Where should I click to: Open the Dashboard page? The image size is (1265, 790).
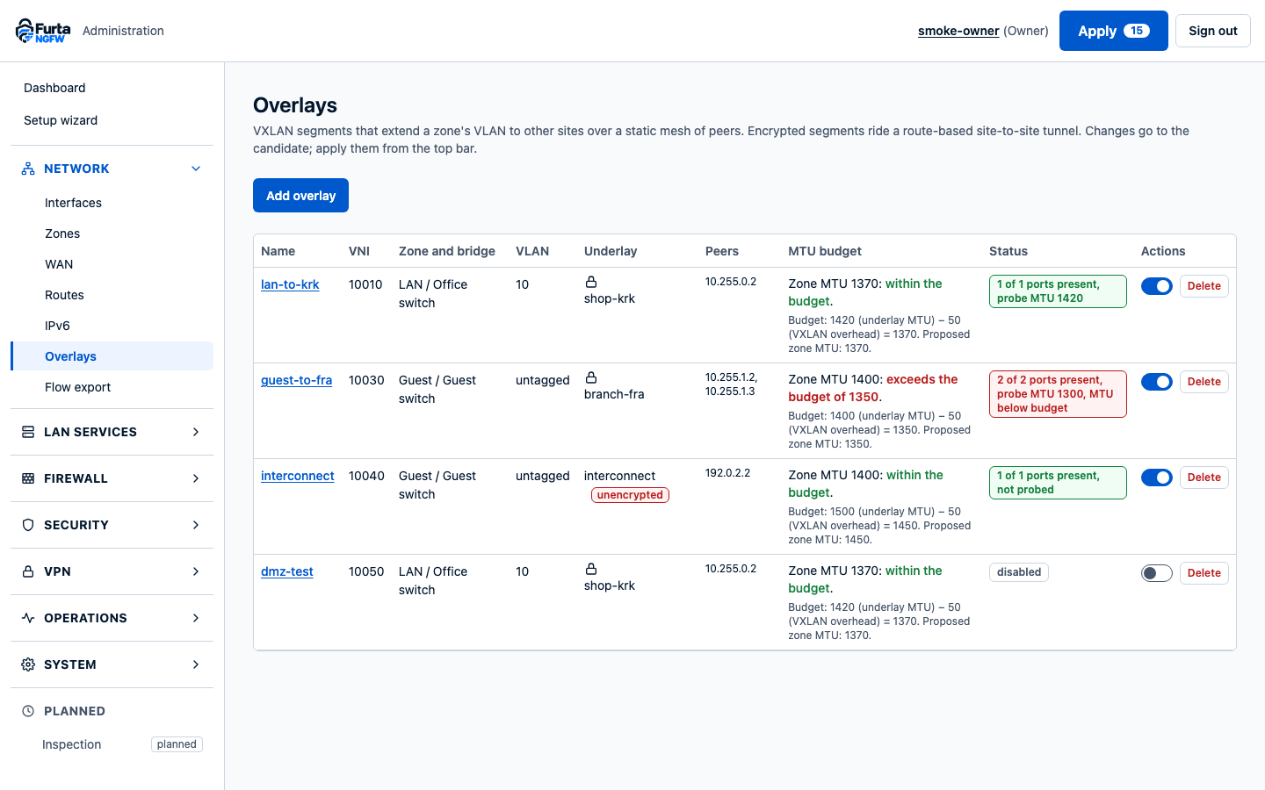point(112,88)
